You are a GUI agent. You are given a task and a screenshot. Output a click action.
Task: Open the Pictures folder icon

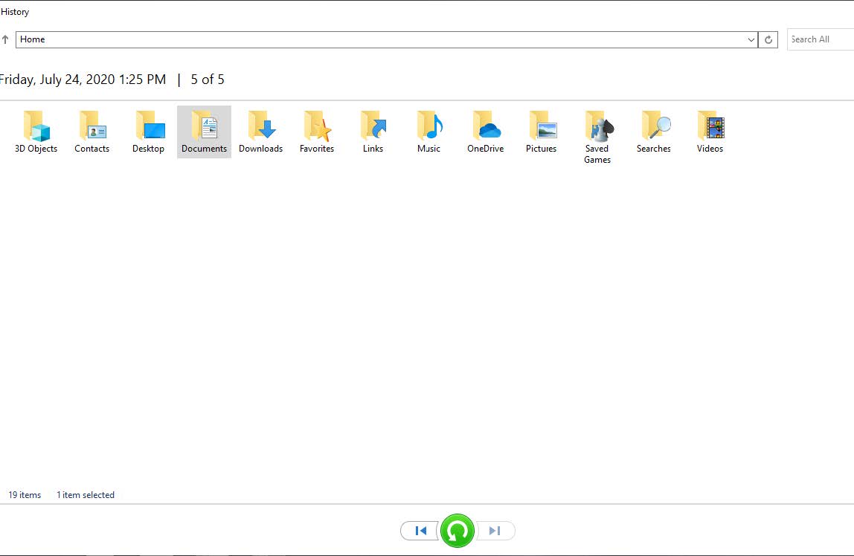tap(541, 127)
